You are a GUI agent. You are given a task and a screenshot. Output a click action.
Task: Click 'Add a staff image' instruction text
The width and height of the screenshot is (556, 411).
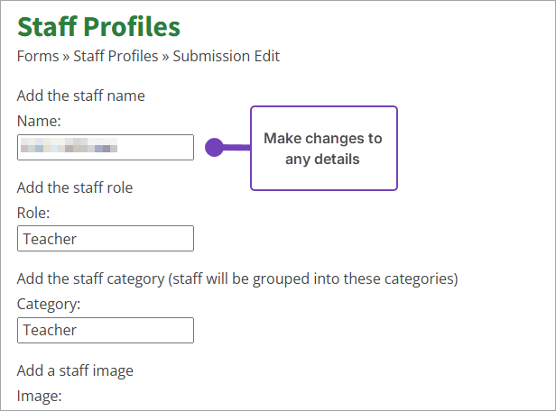click(75, 370)
